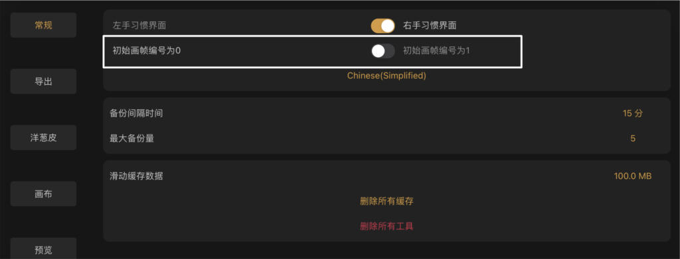Click the 滑动缓存数据 row label
This screenshot has width=680, height=259.
pyautogui.click(x=137, y=176)
